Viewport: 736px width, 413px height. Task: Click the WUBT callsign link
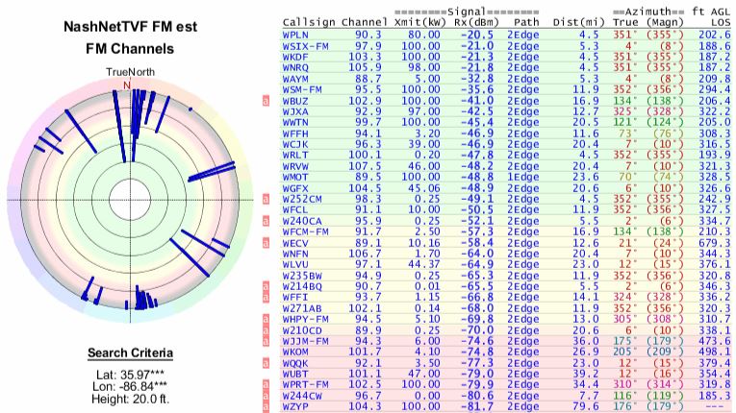click(x=295, y=375)
